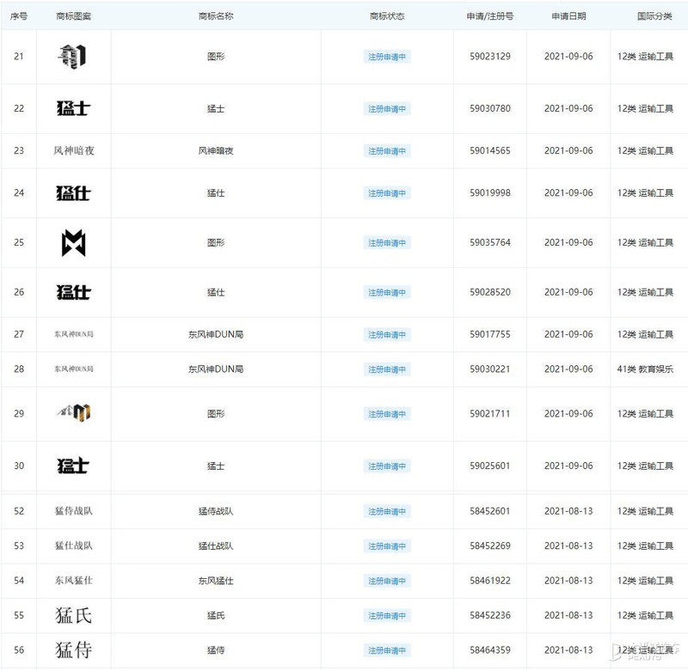
Task: Open the 东风神DUN局 image in row 28
Action: pyautogui.click(x=74, y=369)
